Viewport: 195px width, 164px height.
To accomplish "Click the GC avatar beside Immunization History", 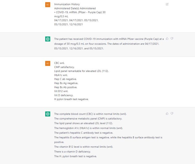I will click(48, 5).
